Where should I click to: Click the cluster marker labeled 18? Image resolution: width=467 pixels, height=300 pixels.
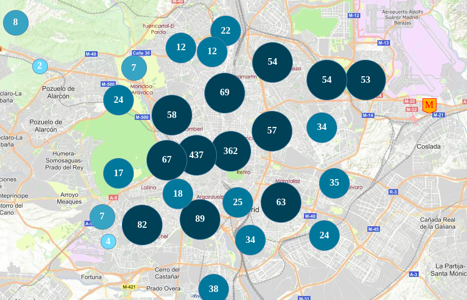coord(178,194)
